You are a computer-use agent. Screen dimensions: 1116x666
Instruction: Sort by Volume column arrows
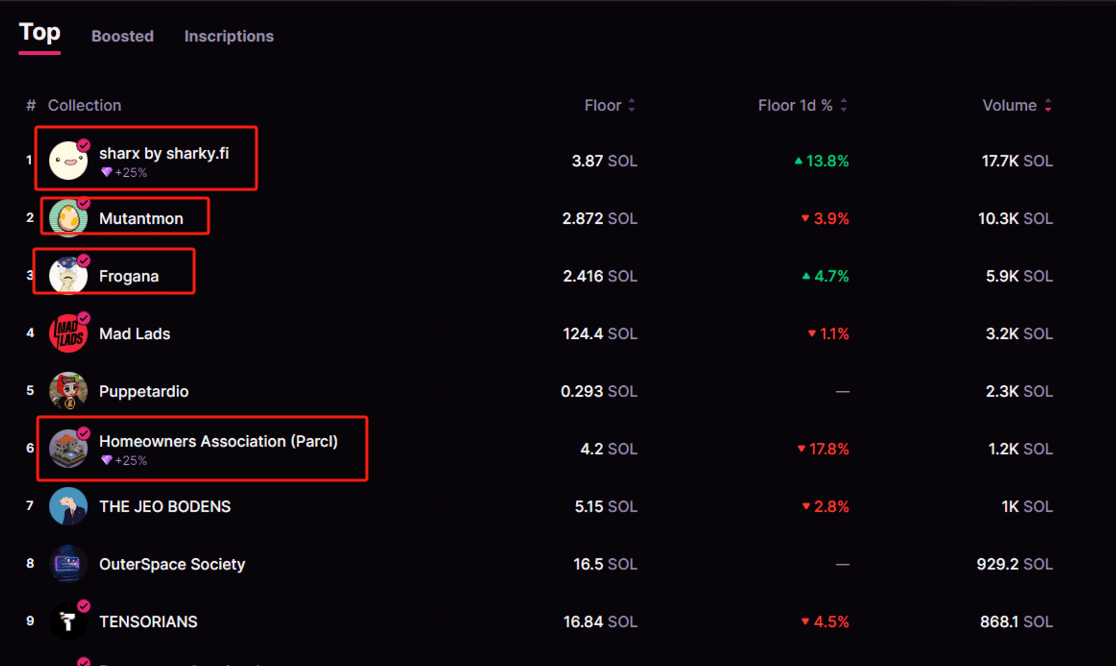point(1048,105)
